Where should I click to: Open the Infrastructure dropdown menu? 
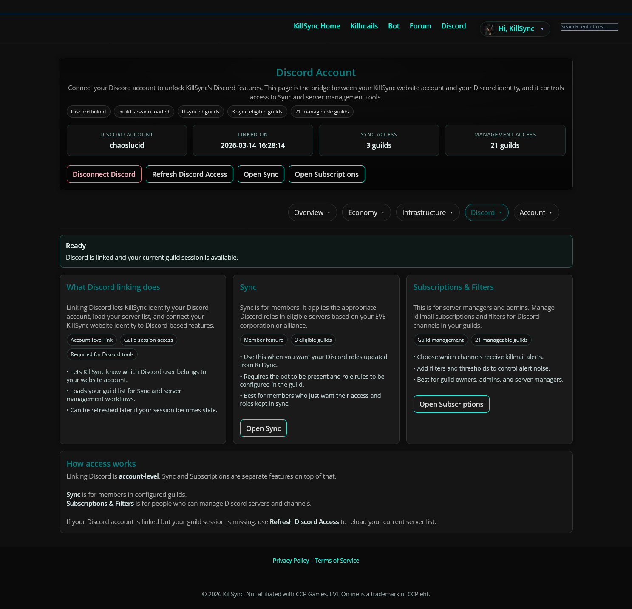click(427, 212)
